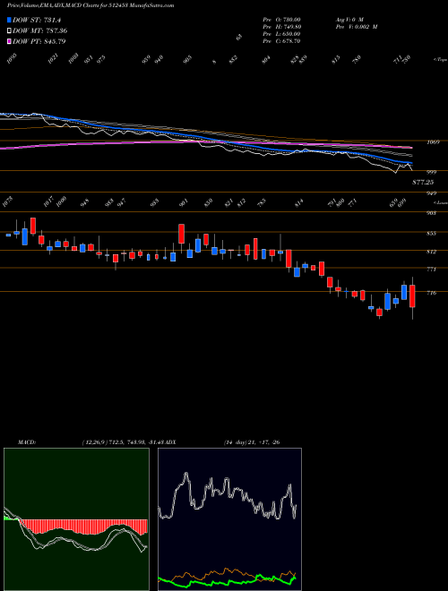This screenshot has width=448, height=591.
Task: Open the MACD indicator chart panel
Action: click(76, 519)
